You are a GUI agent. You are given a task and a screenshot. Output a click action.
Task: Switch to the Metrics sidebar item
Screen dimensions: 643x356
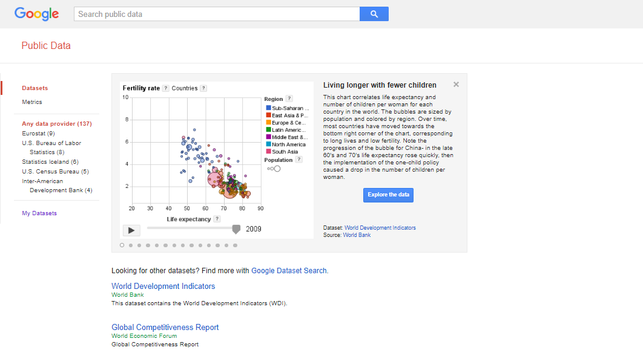(x=32, y=102)
